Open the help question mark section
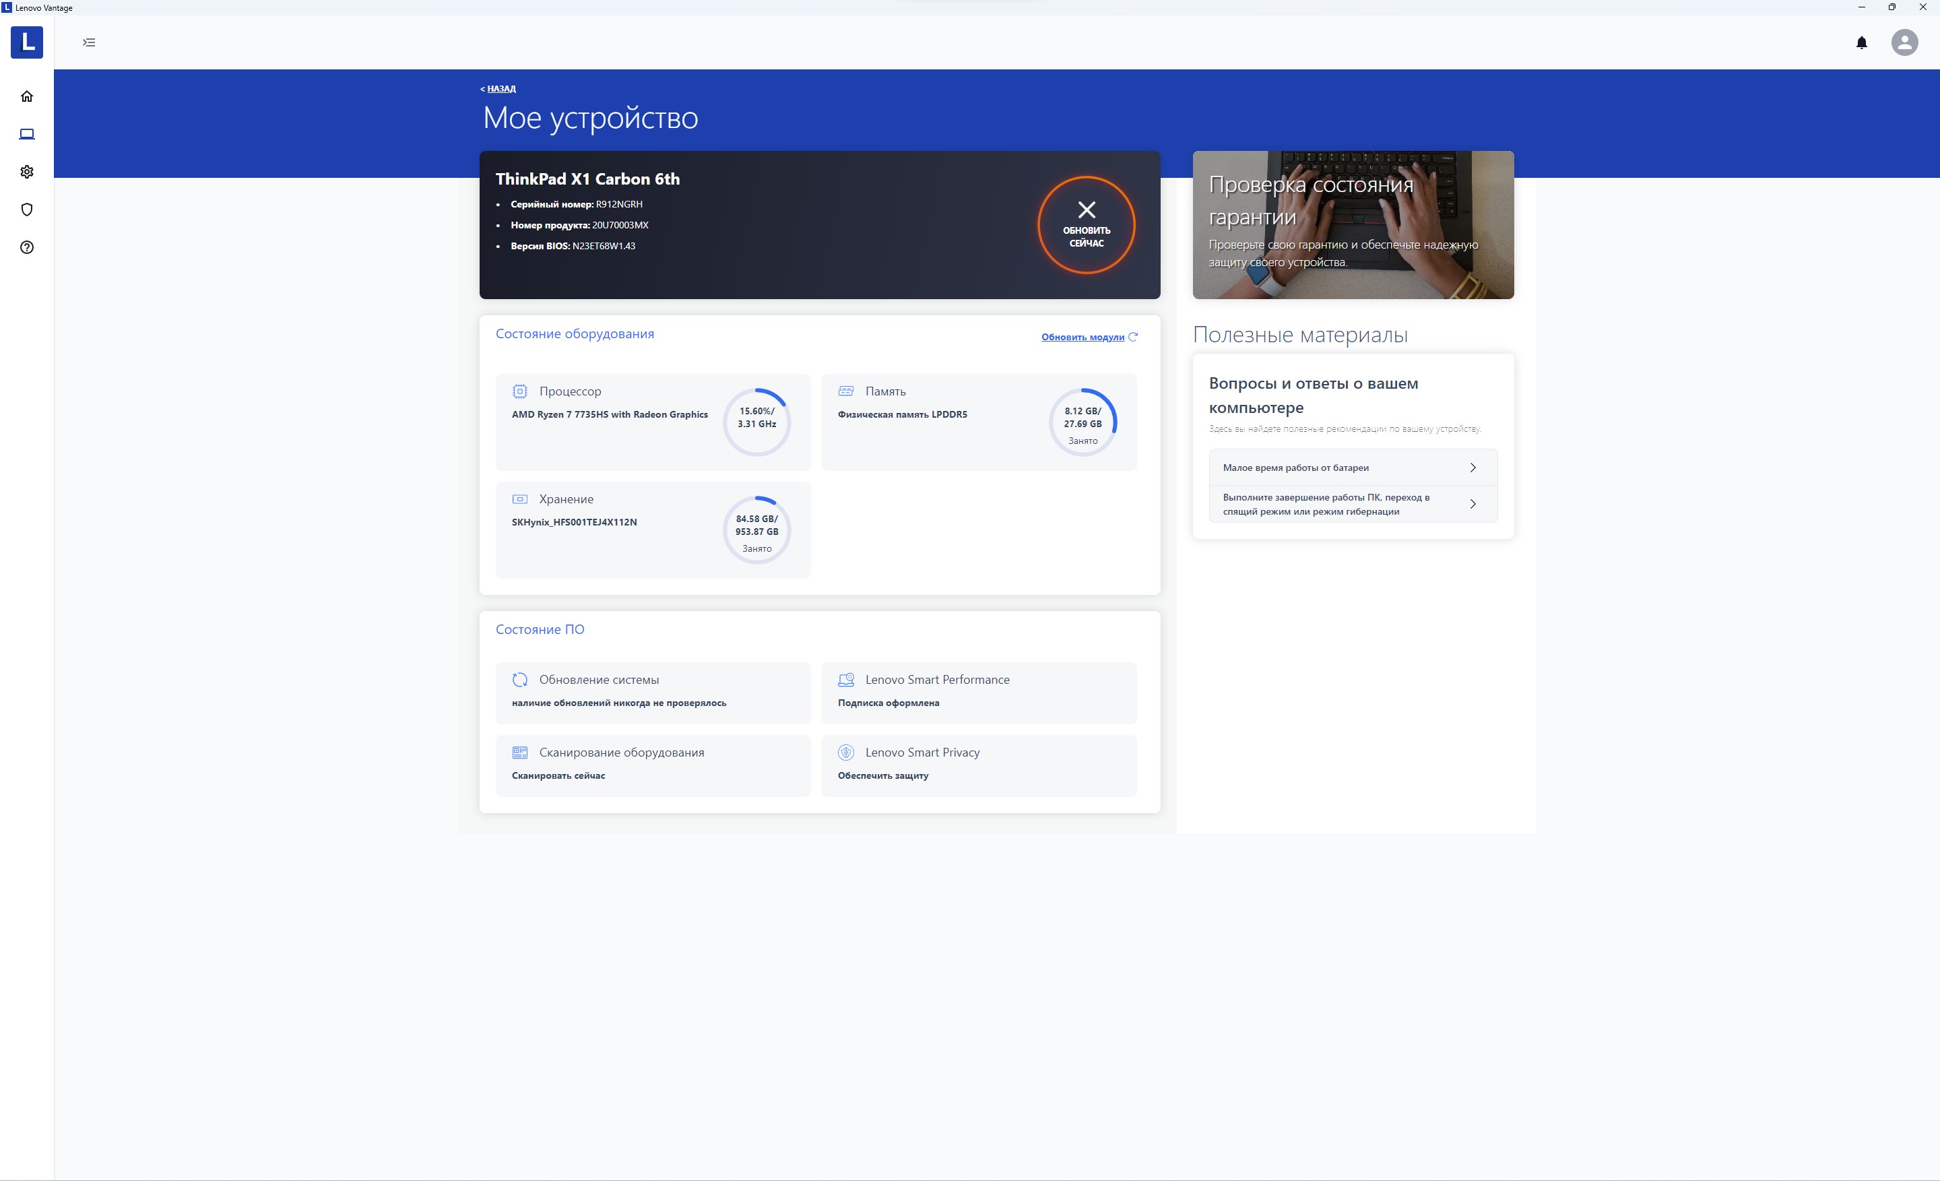 pos(27,247)
